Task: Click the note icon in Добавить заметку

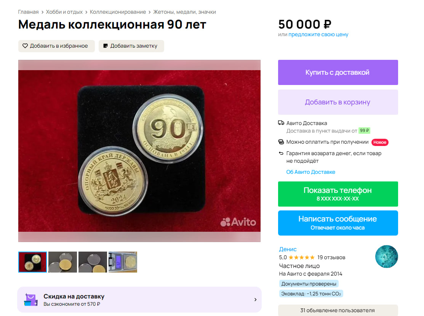Action: 106,46
